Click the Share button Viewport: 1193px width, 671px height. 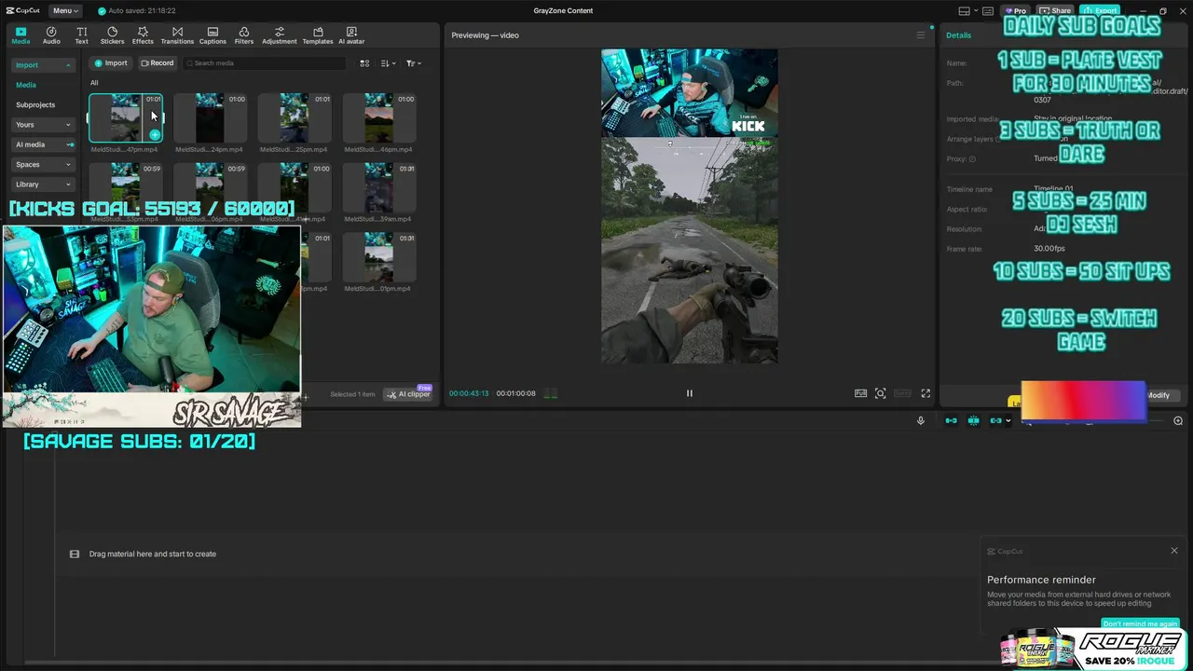pos(1056,11)
